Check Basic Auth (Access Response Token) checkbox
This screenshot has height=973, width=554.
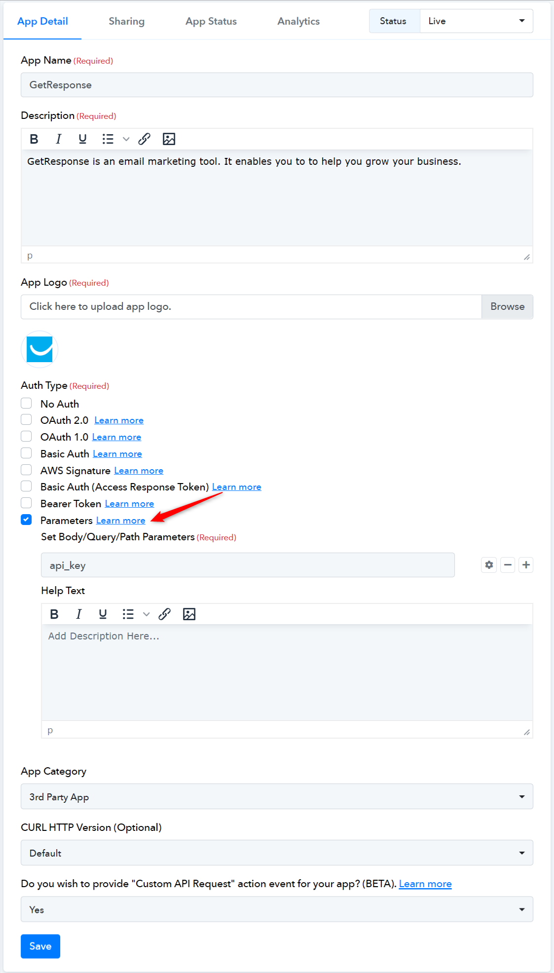(x=26, y=486)
